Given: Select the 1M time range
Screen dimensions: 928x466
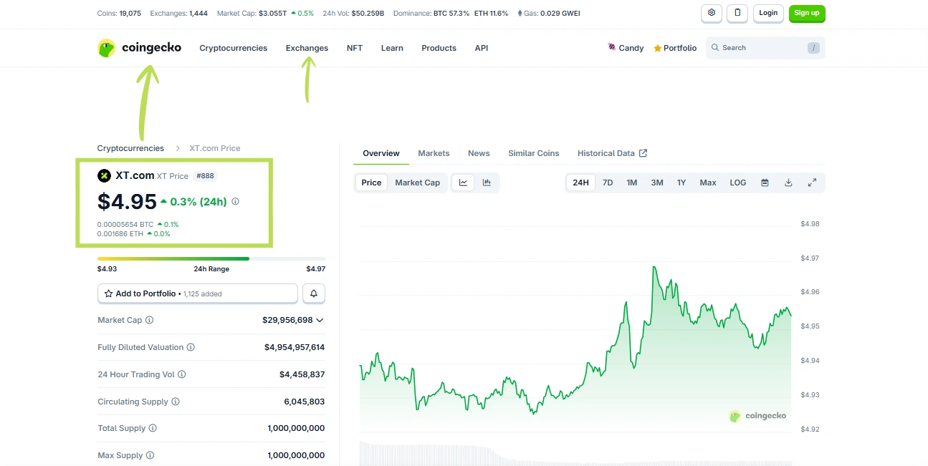Looking at the screenshot, I should (632, 183).
